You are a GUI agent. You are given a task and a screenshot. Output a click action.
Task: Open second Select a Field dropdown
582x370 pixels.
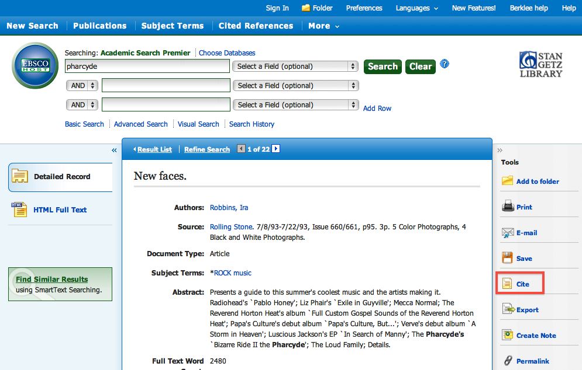[x=296, y=86]
